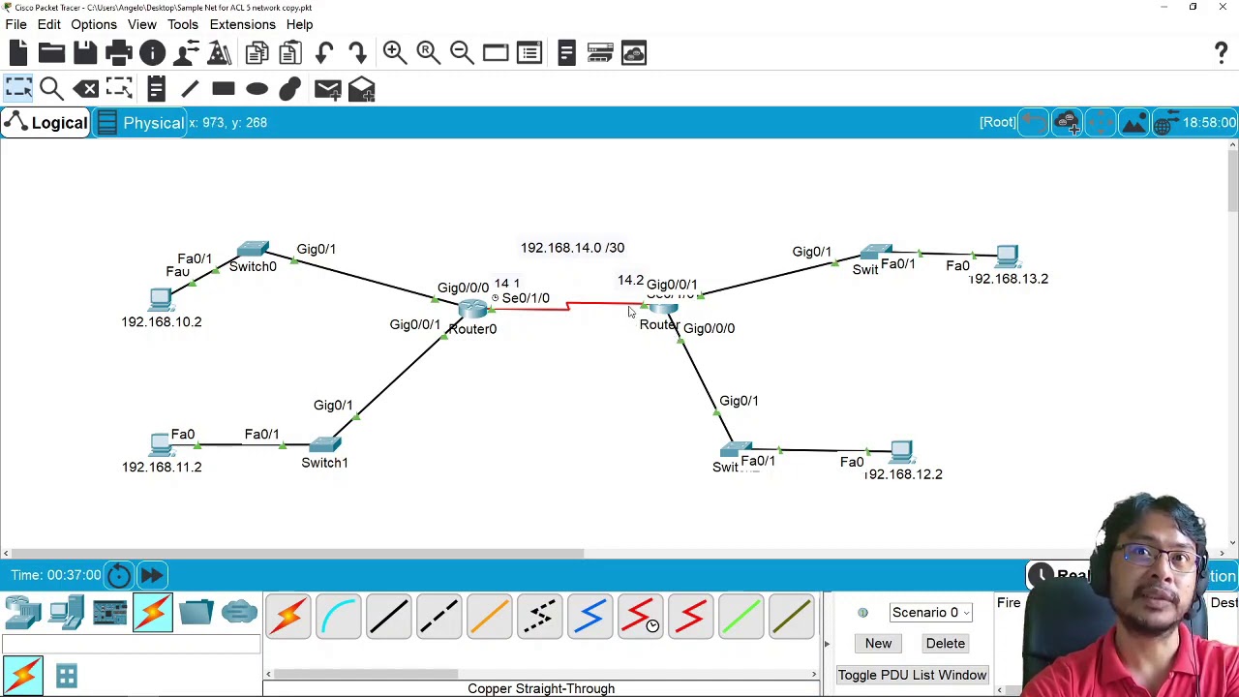Click the Select tool in the toolbar
1239x697 pixels.
(x=18, y=90)
